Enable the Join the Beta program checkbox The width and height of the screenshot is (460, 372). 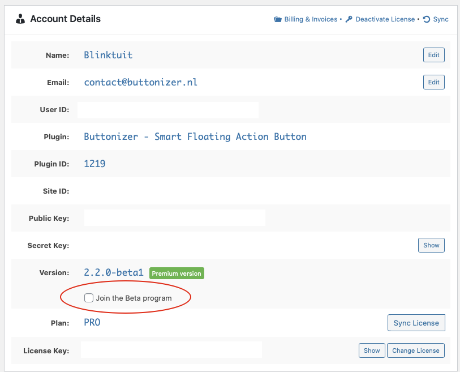point(89,298)
